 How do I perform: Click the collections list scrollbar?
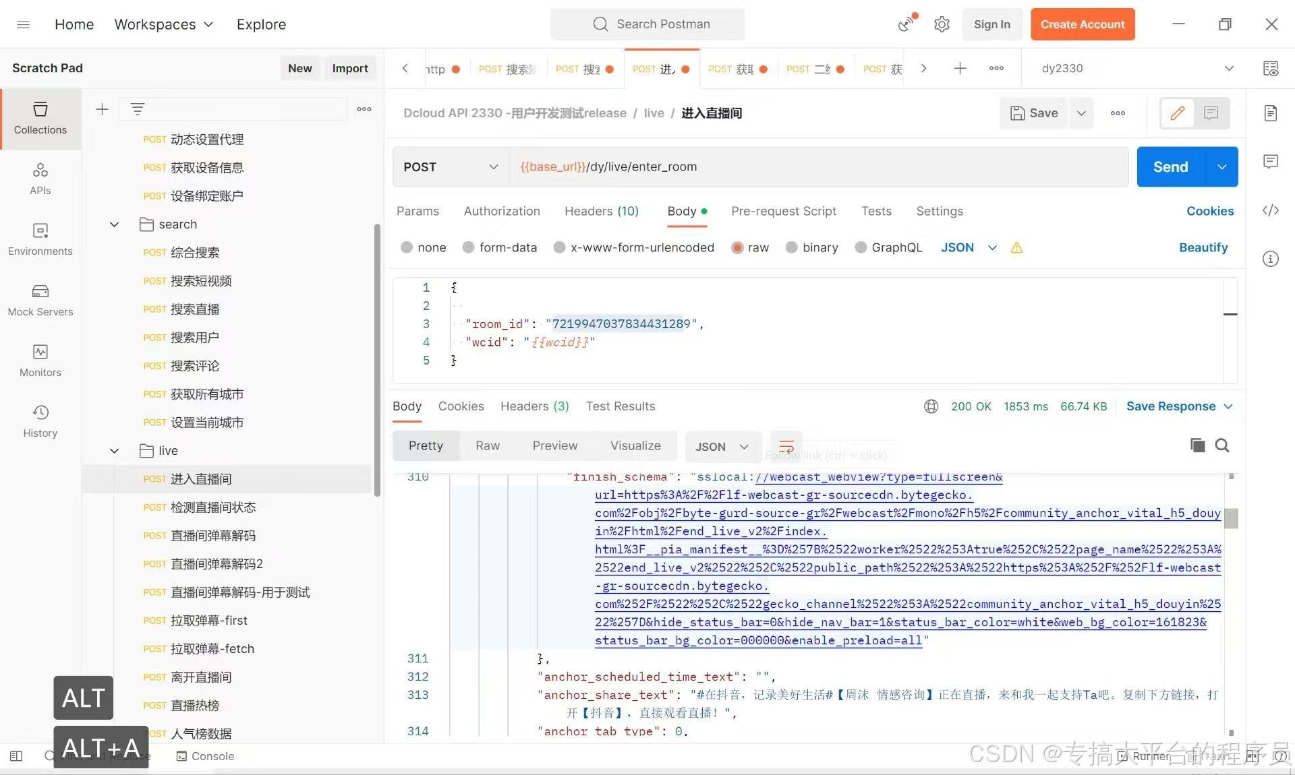[x=377, y=361]
